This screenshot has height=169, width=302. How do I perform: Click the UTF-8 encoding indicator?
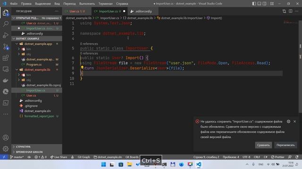point(246,157)
